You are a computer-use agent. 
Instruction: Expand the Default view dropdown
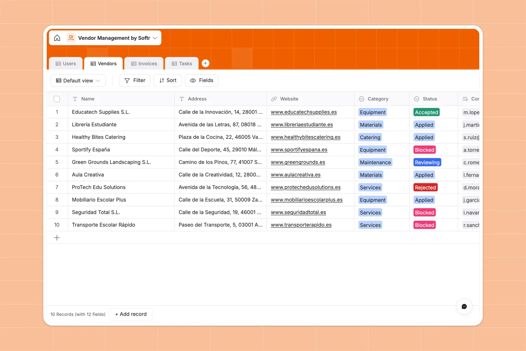tap(78, 80)
